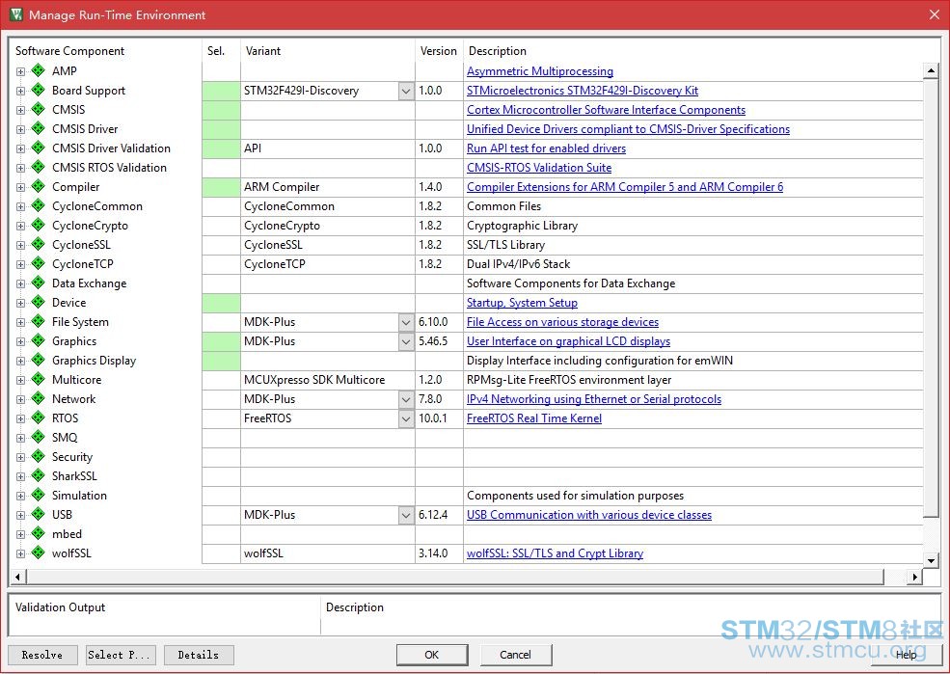
Task: Click the MCUXpresso SDK Multicore variant cell
Action: coord(328,380)
